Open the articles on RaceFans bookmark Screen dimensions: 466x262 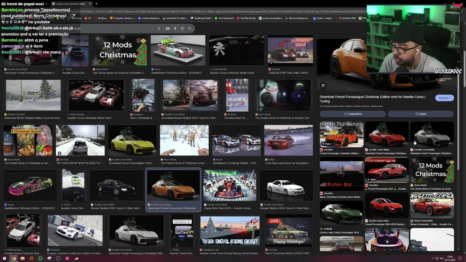tap(271, 18)
